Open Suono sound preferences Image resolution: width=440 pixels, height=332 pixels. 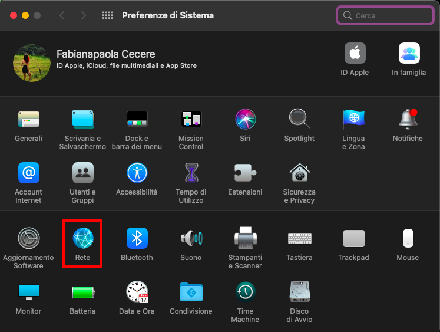click(x=191, y=238)
